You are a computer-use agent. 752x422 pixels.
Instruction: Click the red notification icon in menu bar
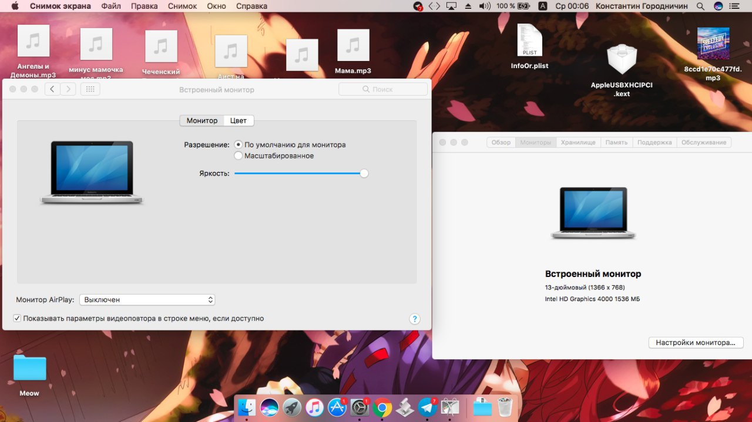click(x=418, y=6)
